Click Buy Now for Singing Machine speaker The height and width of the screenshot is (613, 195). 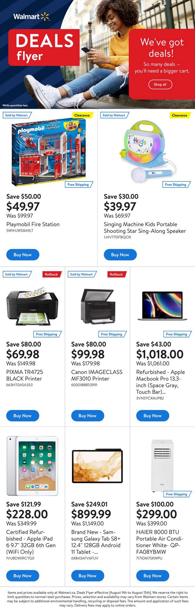click(x=120, y=255)
